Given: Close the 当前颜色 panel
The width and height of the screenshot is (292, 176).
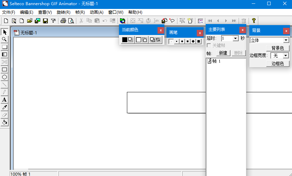Looking at the screenshot, I should (161, 30).
